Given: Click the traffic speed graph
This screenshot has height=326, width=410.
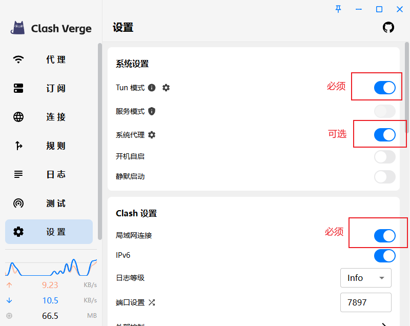Looking at the screenshot, I should (51, 267).
